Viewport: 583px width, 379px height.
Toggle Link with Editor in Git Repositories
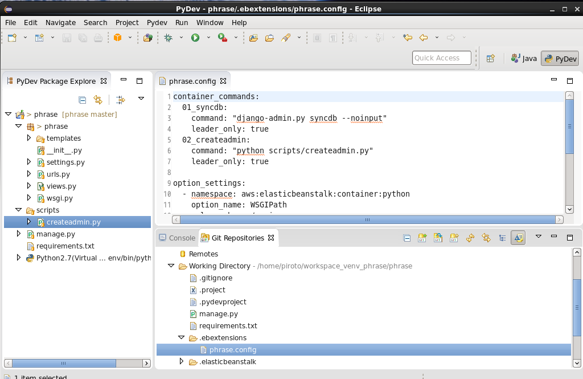(486, 238)
